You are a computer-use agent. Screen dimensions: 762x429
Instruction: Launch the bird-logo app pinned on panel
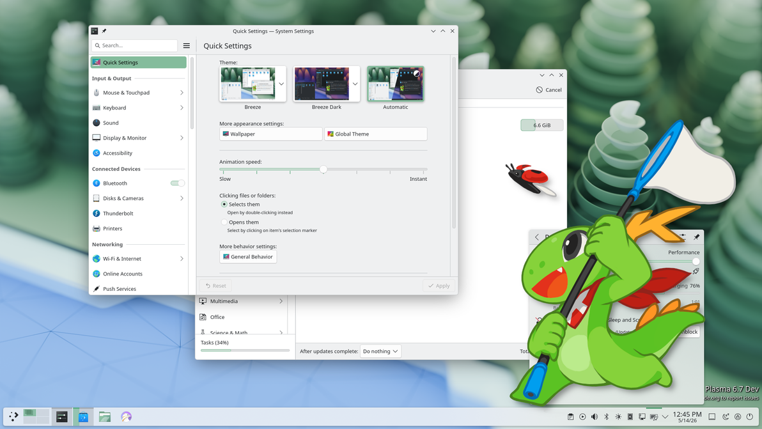tap(127, 416)
